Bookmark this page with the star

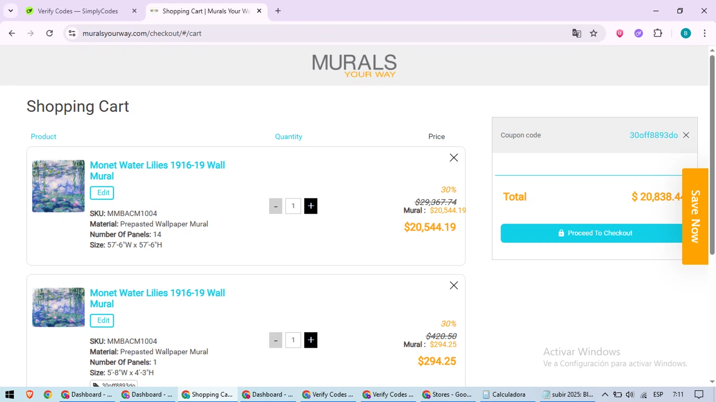pyautogui.click(x=593, y=33)
